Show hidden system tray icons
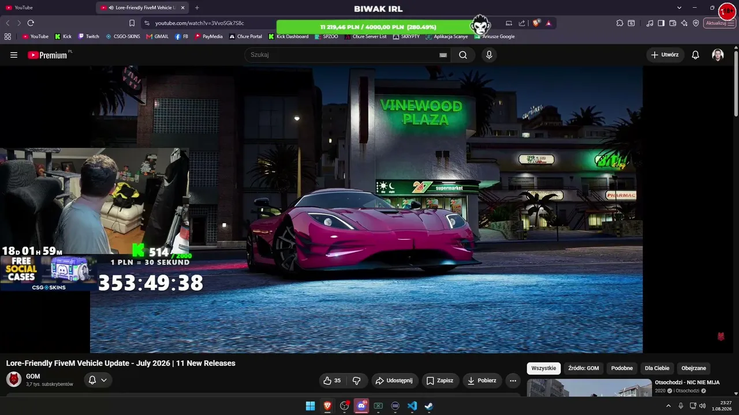Image resolution: width=739 pixels, height=415 pixels. click(x=669, y=406)
